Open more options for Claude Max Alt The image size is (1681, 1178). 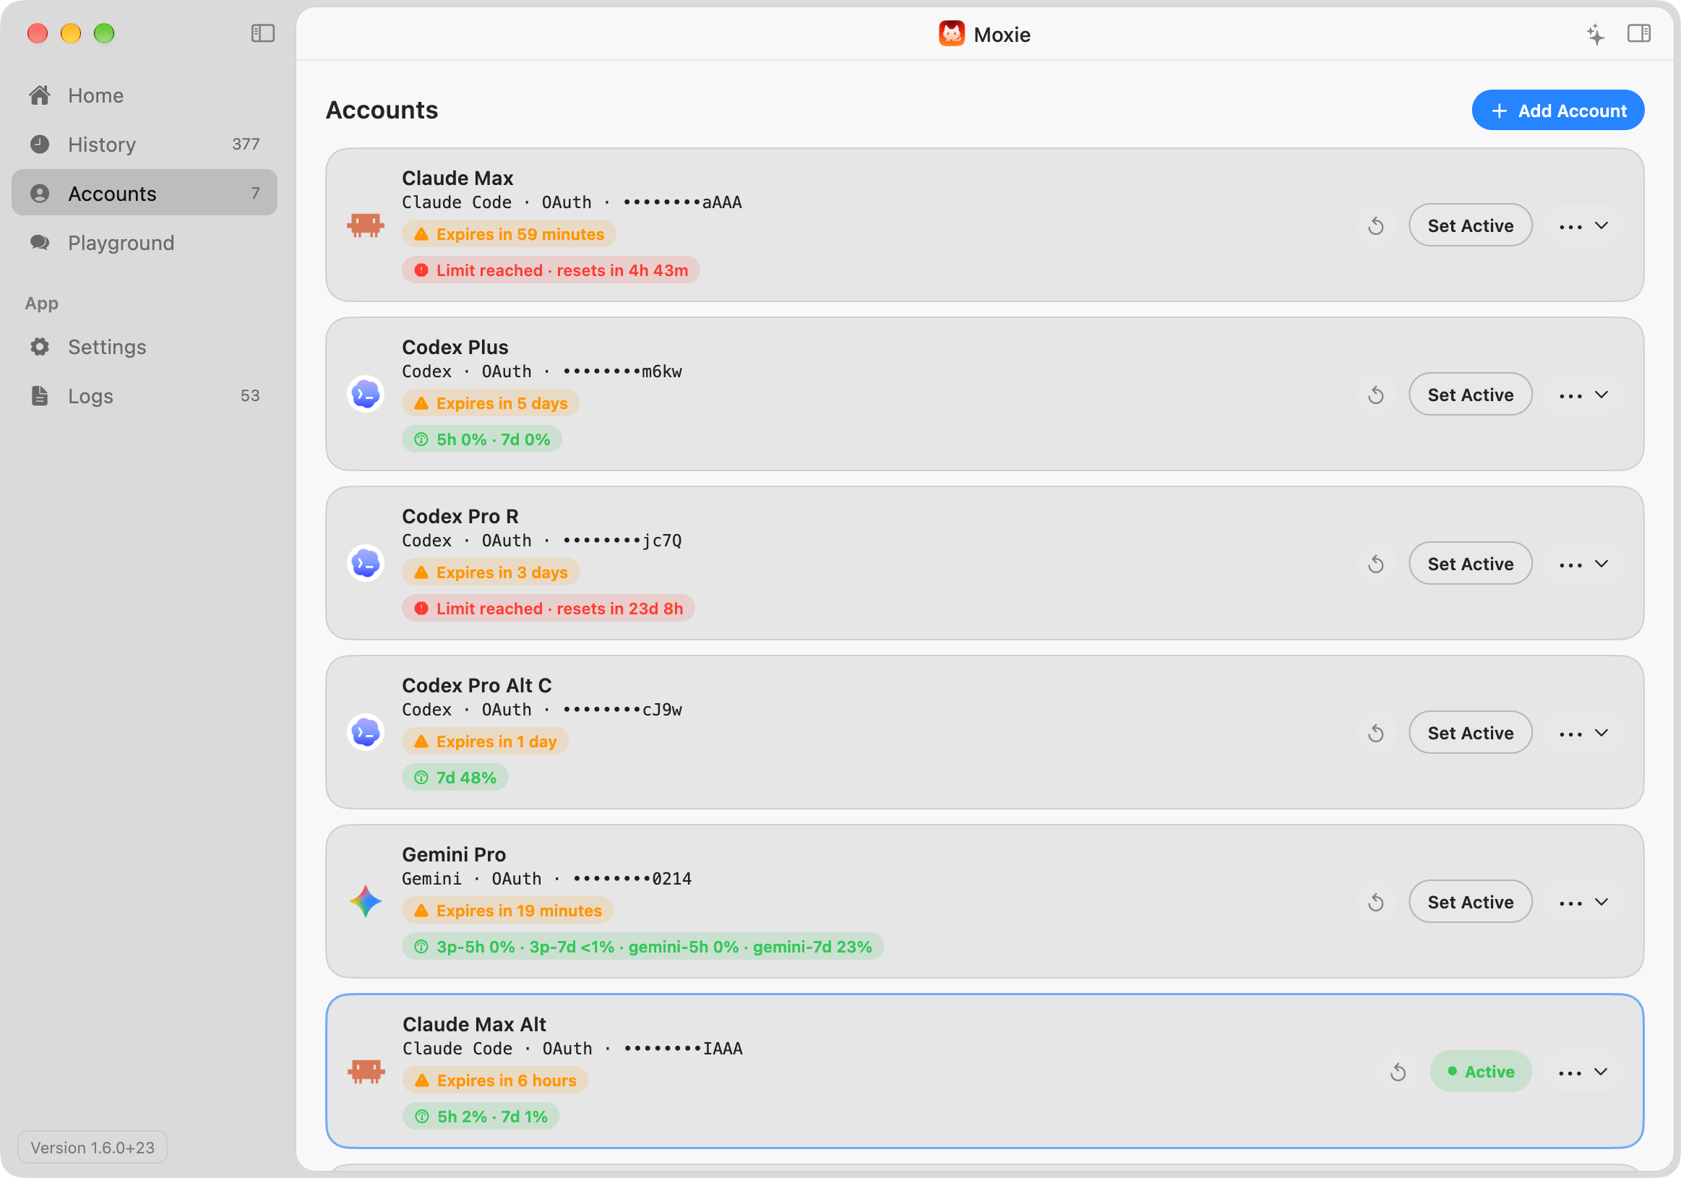1570,1073
